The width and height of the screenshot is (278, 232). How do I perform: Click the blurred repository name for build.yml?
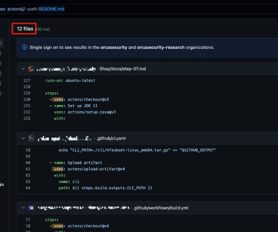tap(84, 208)
